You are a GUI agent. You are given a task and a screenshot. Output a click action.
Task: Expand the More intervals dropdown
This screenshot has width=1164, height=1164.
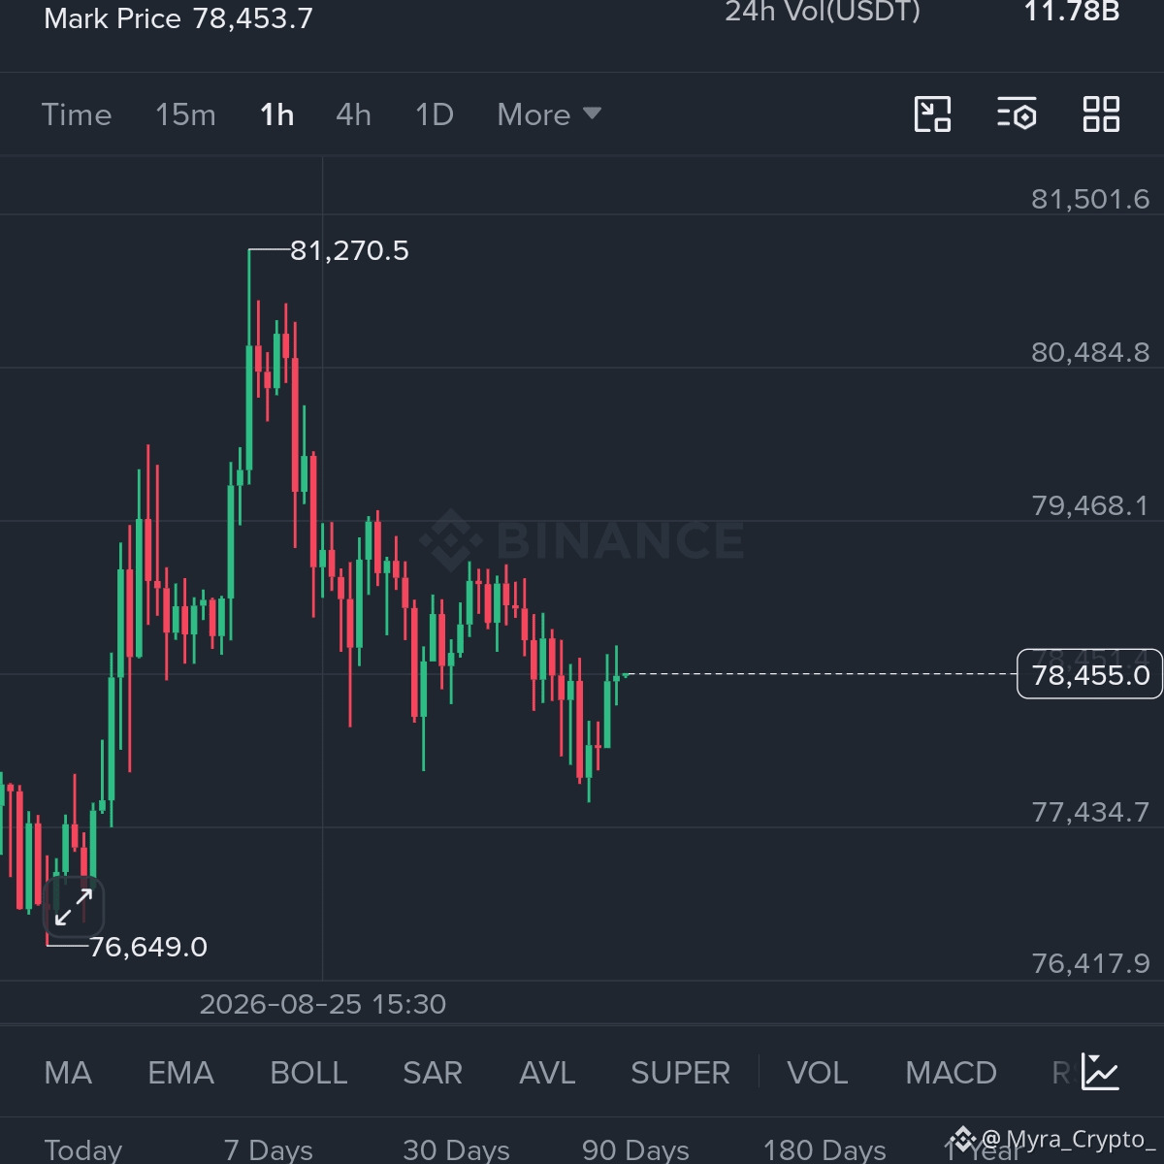(549, 114)
